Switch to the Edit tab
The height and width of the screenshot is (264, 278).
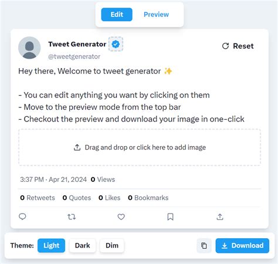[117, 15]
